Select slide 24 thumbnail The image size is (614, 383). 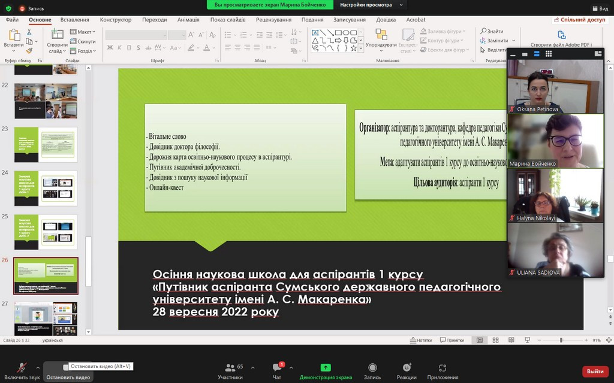coord(46,188)
